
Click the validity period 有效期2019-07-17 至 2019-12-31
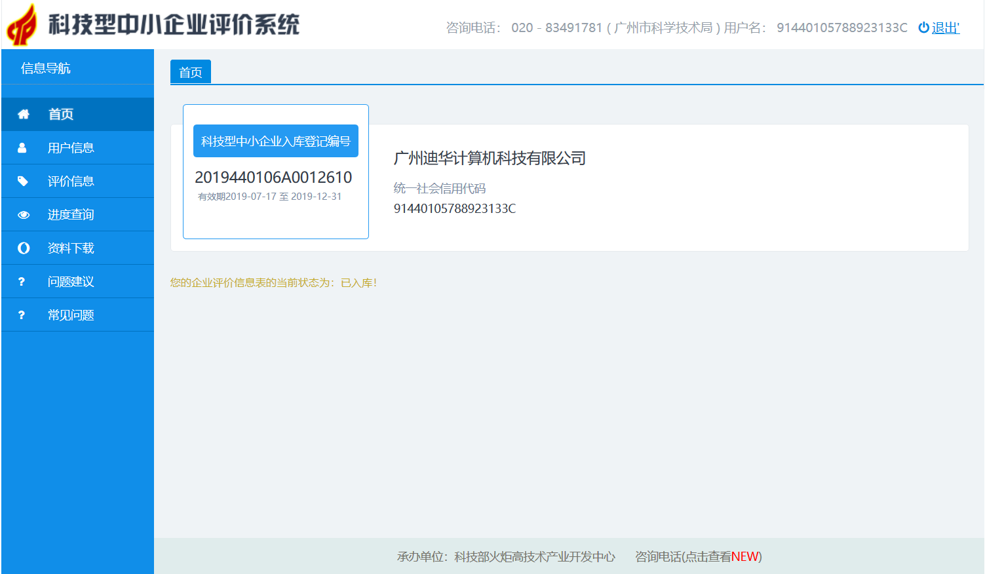coord(270,197)
